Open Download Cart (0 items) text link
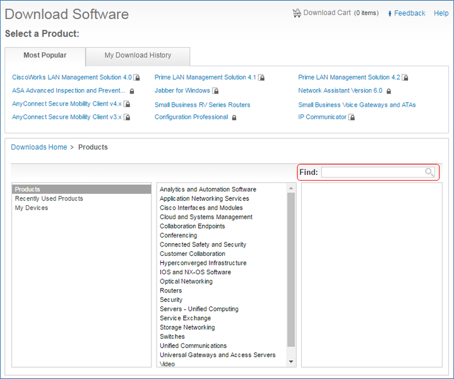This screenshot has width=454, height=379. pos(341,13)
